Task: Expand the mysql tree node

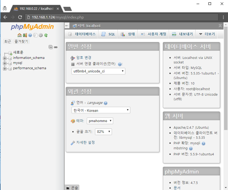Action: [x=5, y=63]
